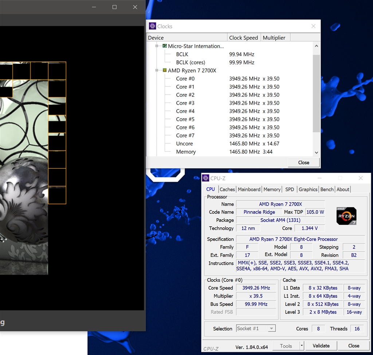Viewport: 373px width, 355px height.
Task: Collapse the Micro-Star International tree node
Action: coord(157,46)
